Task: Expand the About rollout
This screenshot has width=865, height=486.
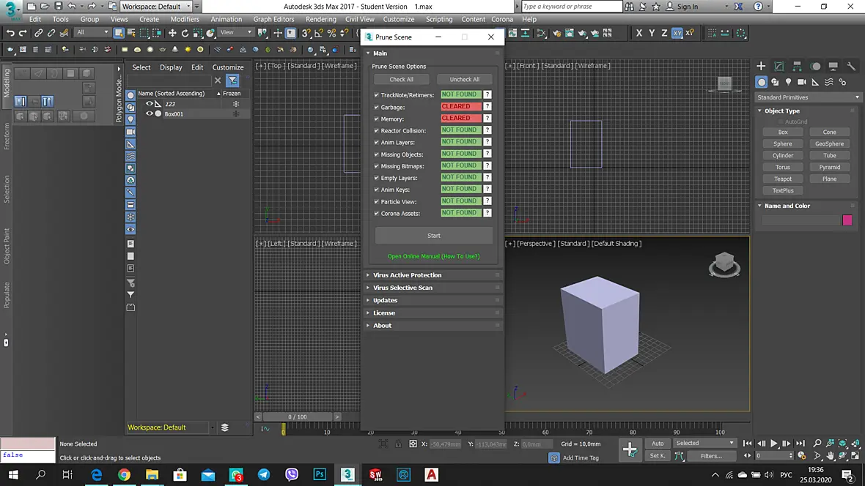Action: [x=434, y=326]
